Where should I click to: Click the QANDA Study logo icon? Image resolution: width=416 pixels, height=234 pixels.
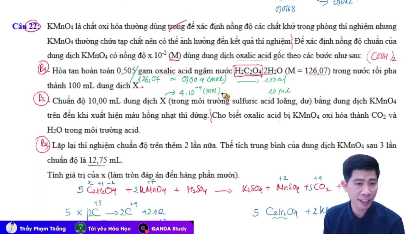tap(143, 228)
